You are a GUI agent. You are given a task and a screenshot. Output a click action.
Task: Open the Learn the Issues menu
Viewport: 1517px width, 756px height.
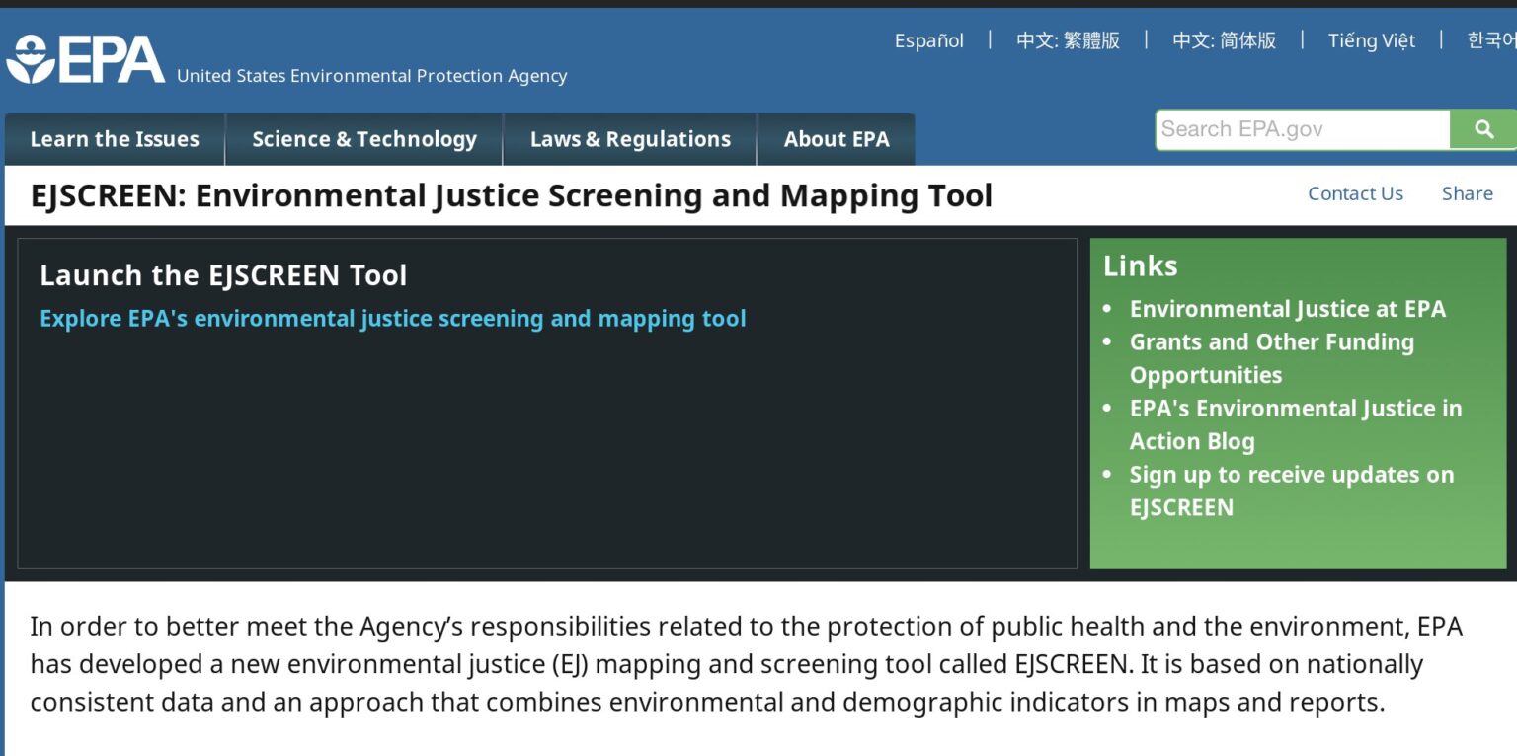coord(114,139)
